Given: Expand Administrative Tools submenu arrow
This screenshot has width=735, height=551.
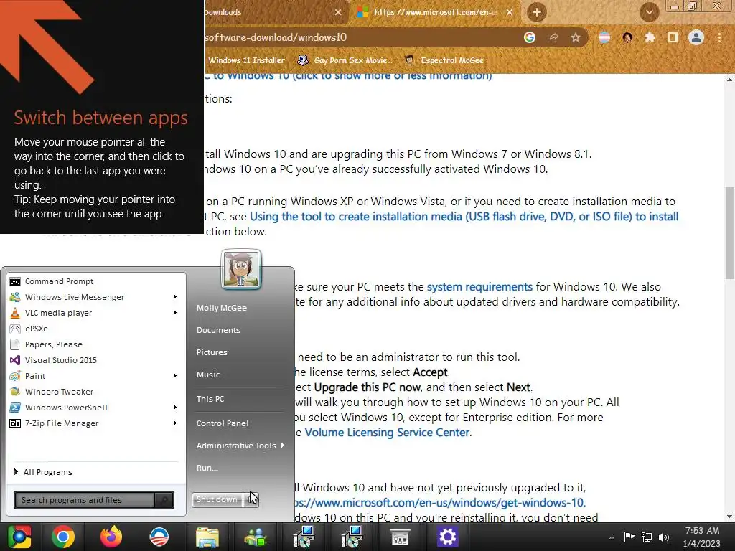Looking at the screenshot, I should click(x=283, y=445).
